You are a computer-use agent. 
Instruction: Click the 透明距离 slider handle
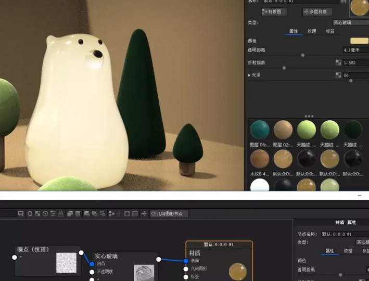click(x=303, y=55)
